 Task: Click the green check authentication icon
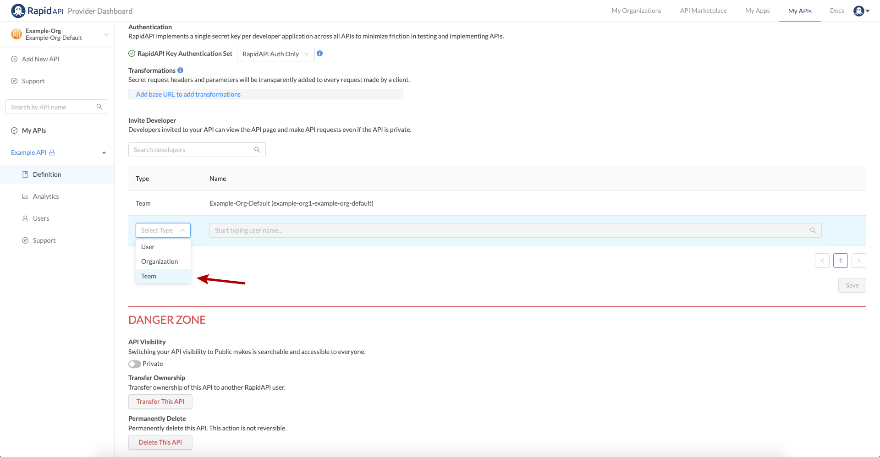pos(132,54)
